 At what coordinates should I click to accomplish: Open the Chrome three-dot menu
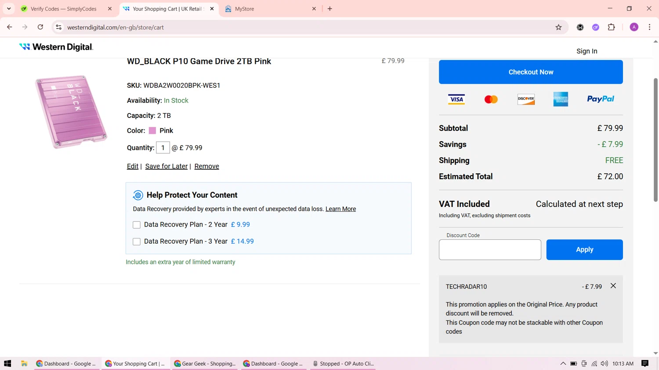pyautogui.click(x=649, y=27)
